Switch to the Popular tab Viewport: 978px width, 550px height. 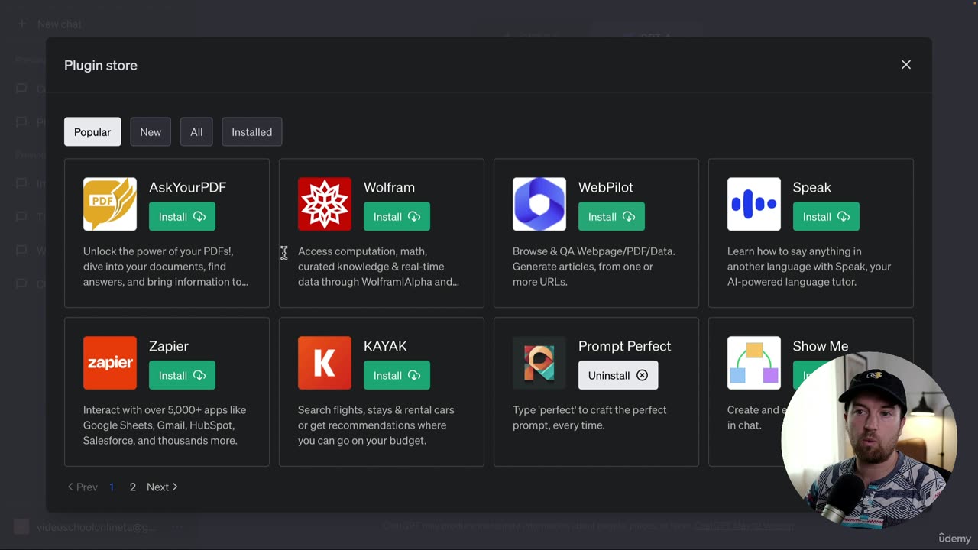(92, 132)
